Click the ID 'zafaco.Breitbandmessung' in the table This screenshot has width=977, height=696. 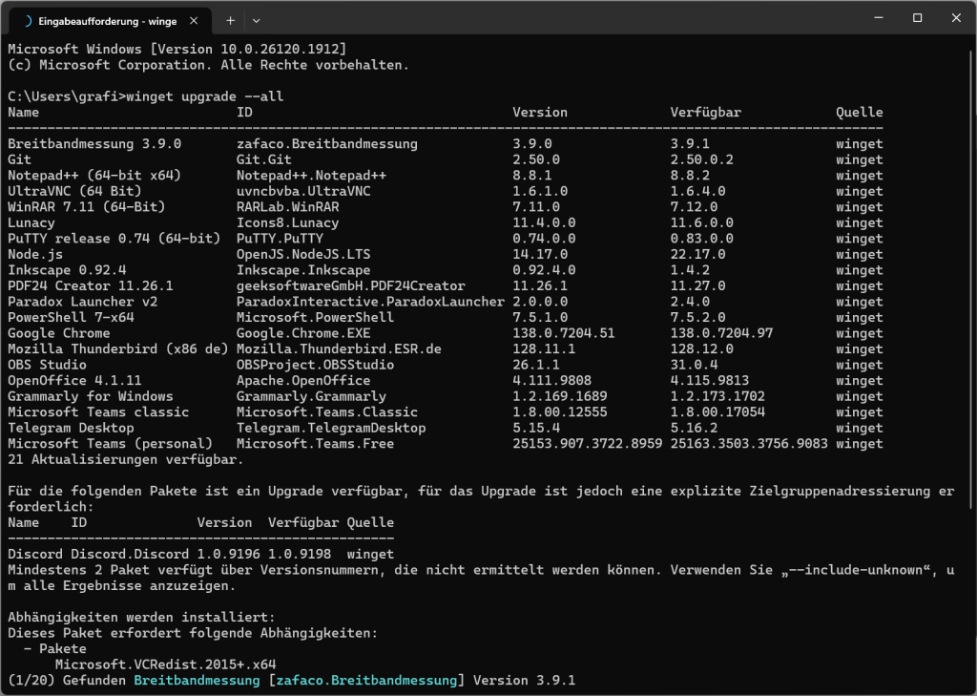pyautogui.click(x=327, y=144)
